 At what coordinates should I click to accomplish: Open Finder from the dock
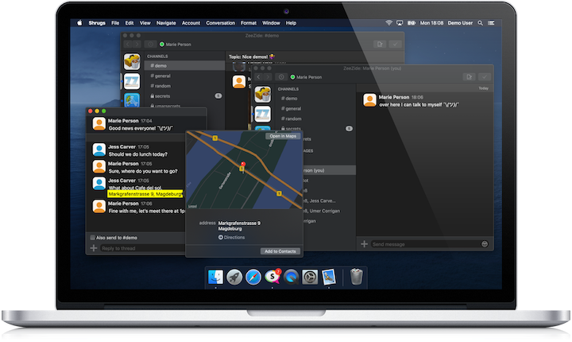tap(215, 277)
